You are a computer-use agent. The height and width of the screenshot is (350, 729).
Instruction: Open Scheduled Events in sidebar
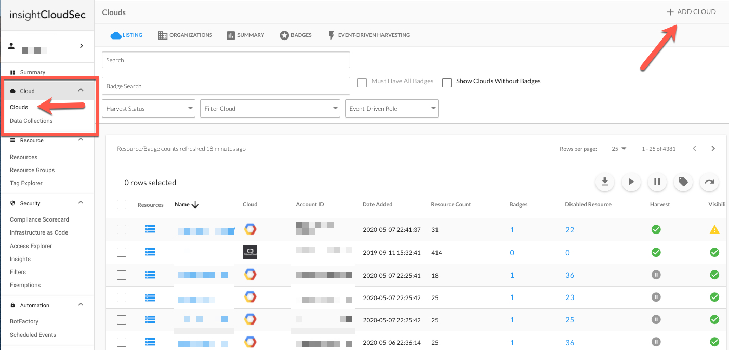(x=33, y=335)
